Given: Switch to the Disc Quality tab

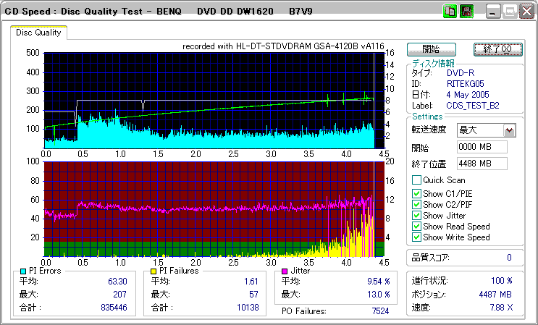Looking at the screenshot, I should tap(38, 33).
